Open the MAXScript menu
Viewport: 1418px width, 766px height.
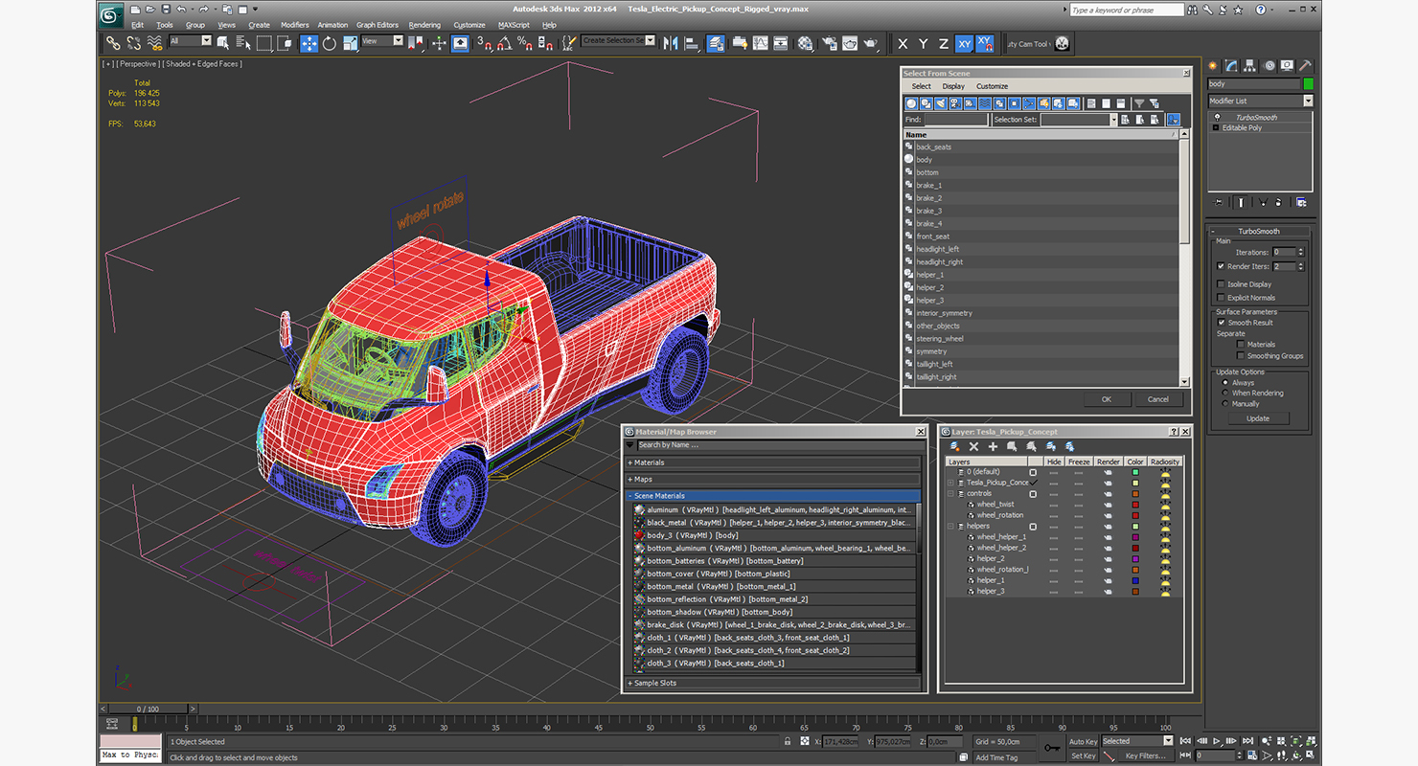(x=515, y=25)
